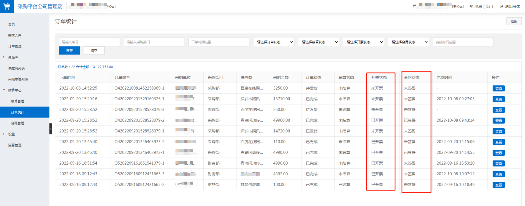Open the 完成时间范围 date range field
This screenshot has width=525, height=206.
pos(463,42)
